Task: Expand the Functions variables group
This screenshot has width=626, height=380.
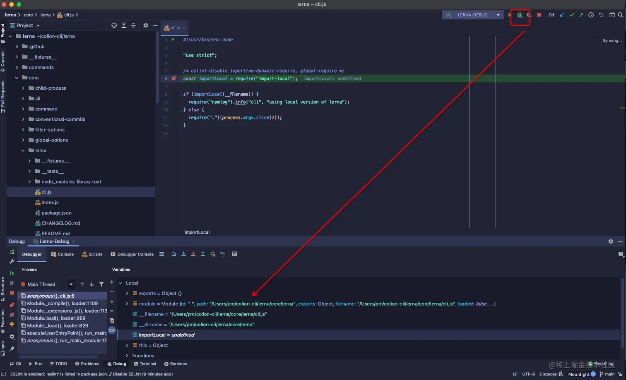Action: tap(127, 356)
